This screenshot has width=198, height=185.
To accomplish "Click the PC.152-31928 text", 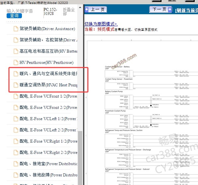I will (50, 12).
